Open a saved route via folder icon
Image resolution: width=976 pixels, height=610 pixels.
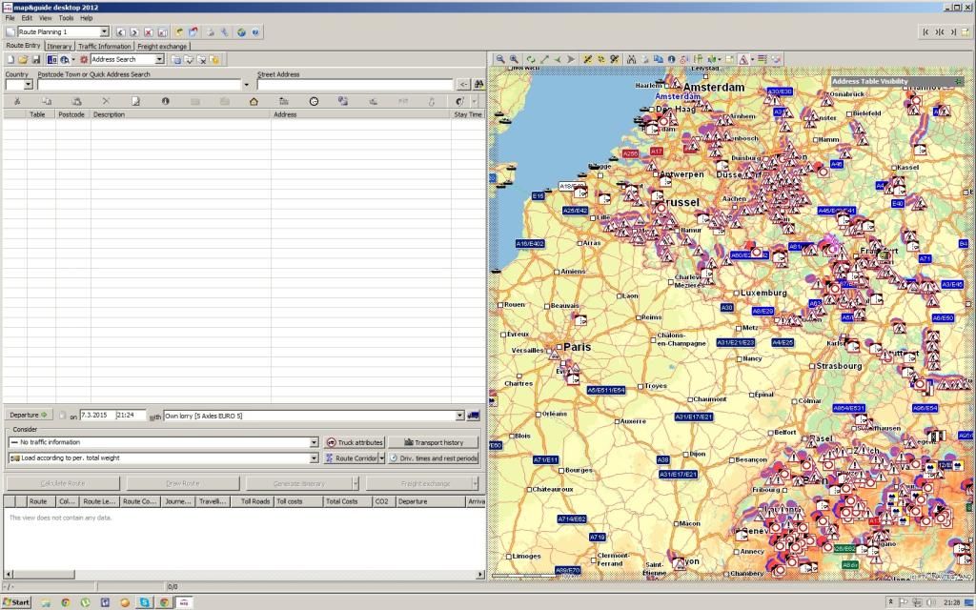click(x=23, y=60)
